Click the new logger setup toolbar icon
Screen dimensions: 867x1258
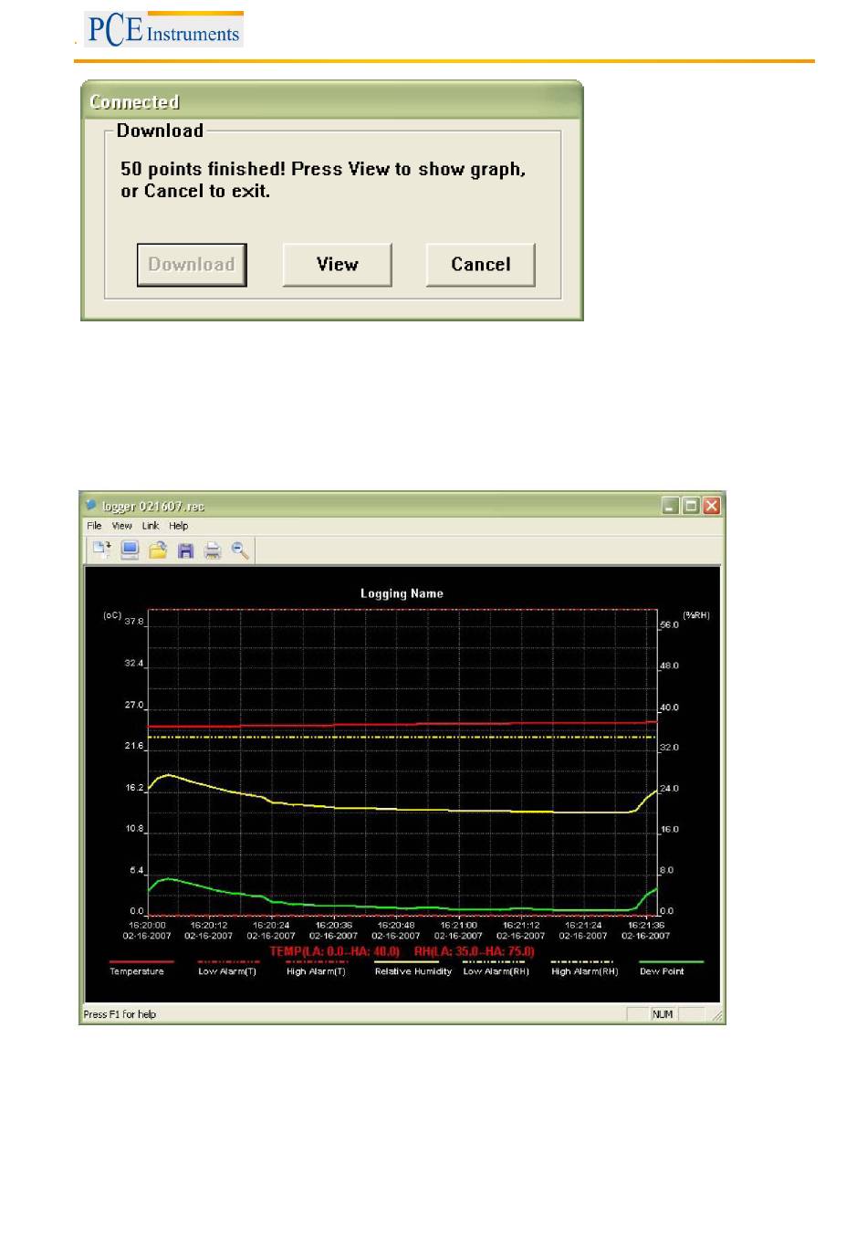click(101, 550)
